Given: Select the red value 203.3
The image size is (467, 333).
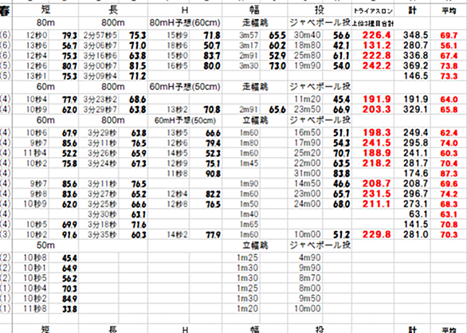Looking at the screenshot, I should click(x=376, y=109).
